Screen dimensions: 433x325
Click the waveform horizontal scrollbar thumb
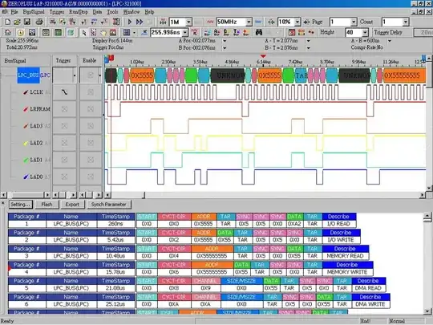point(127,195)
